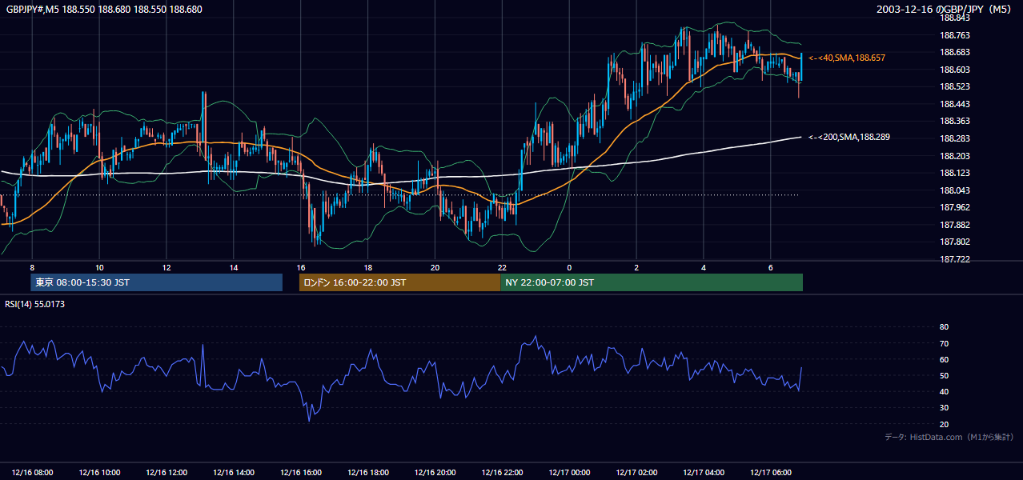
Task: Click hour label 18 on price chart time axis
Action: click(367, 267)
